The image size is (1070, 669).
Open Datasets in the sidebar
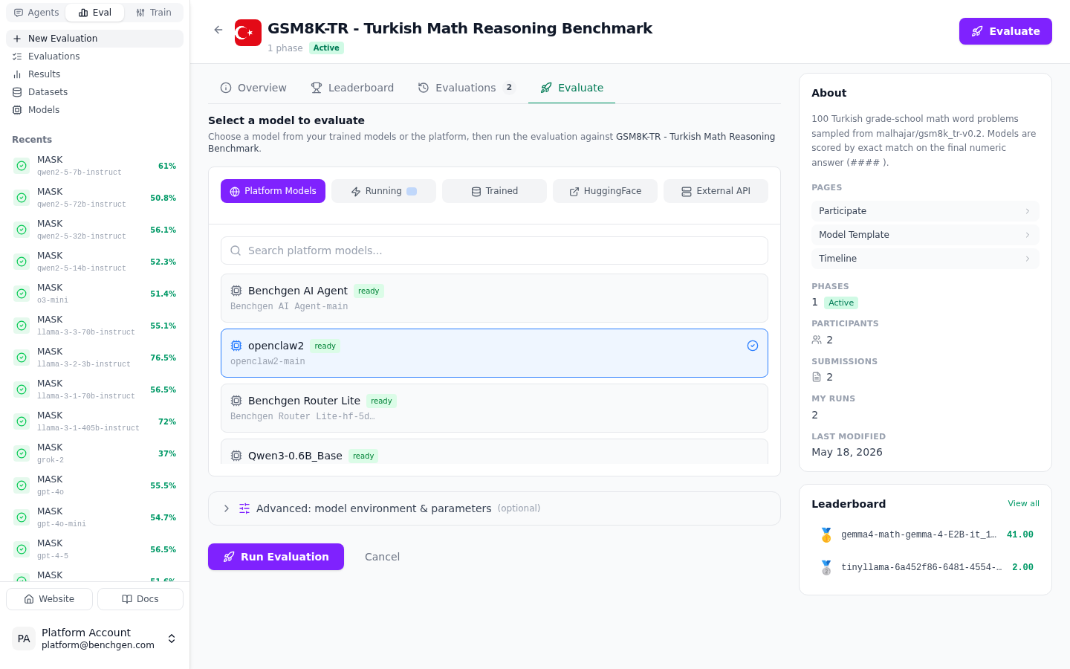tap(94, 92)
